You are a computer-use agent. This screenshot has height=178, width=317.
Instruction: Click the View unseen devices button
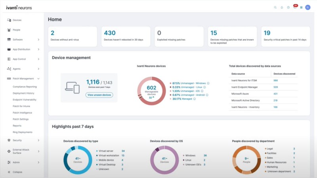point(99,95)
